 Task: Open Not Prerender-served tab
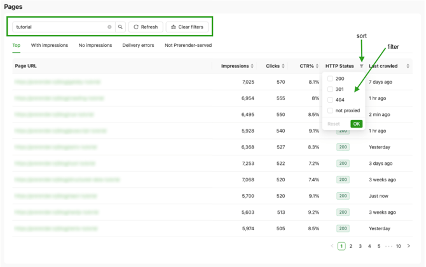pyautogui.click(x=188, y=45)
